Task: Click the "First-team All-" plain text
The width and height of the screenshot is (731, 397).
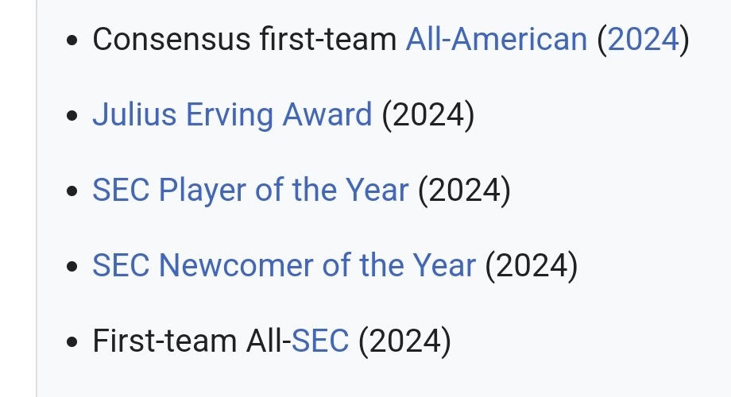Action: 191,341
